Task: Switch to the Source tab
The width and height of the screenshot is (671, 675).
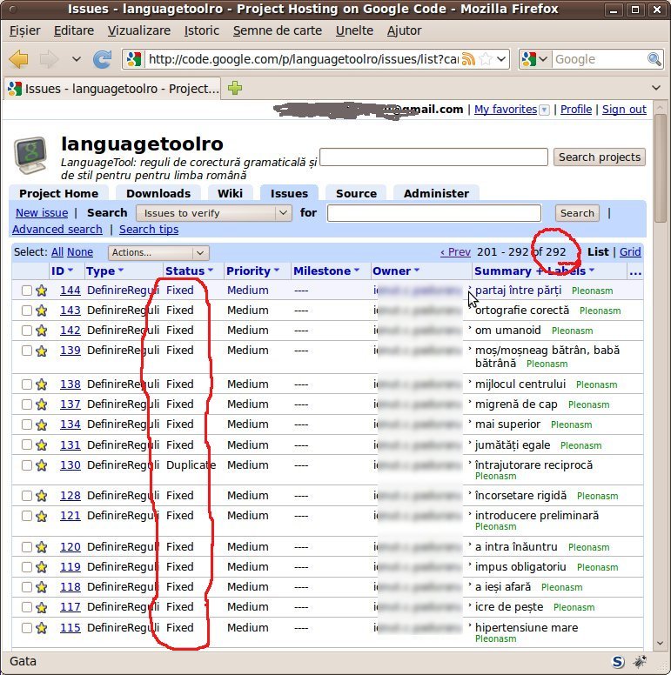Action: (x=356, y=193)
